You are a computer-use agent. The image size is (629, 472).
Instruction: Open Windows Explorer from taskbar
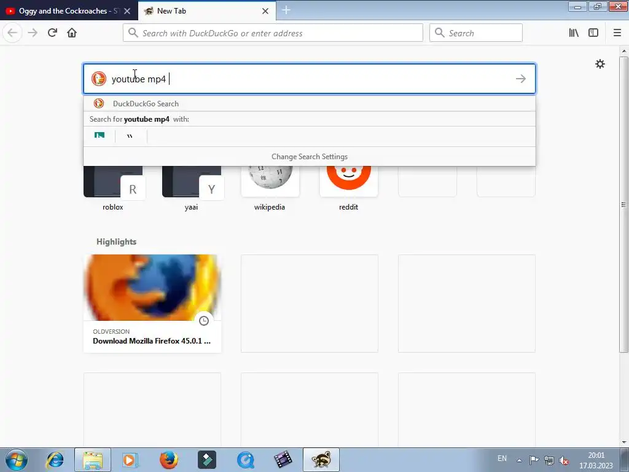[x=93, y=460]
